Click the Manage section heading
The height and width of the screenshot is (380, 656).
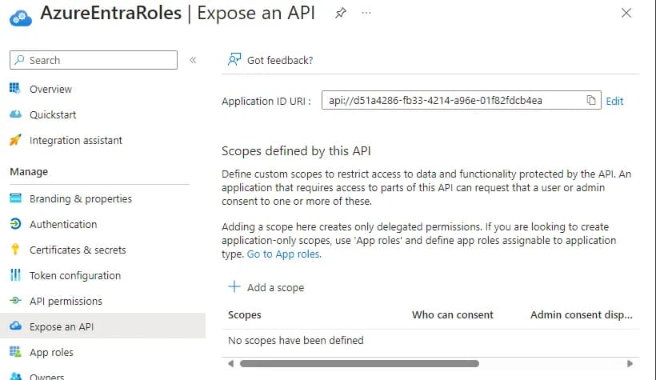click(x=29, y=171)
